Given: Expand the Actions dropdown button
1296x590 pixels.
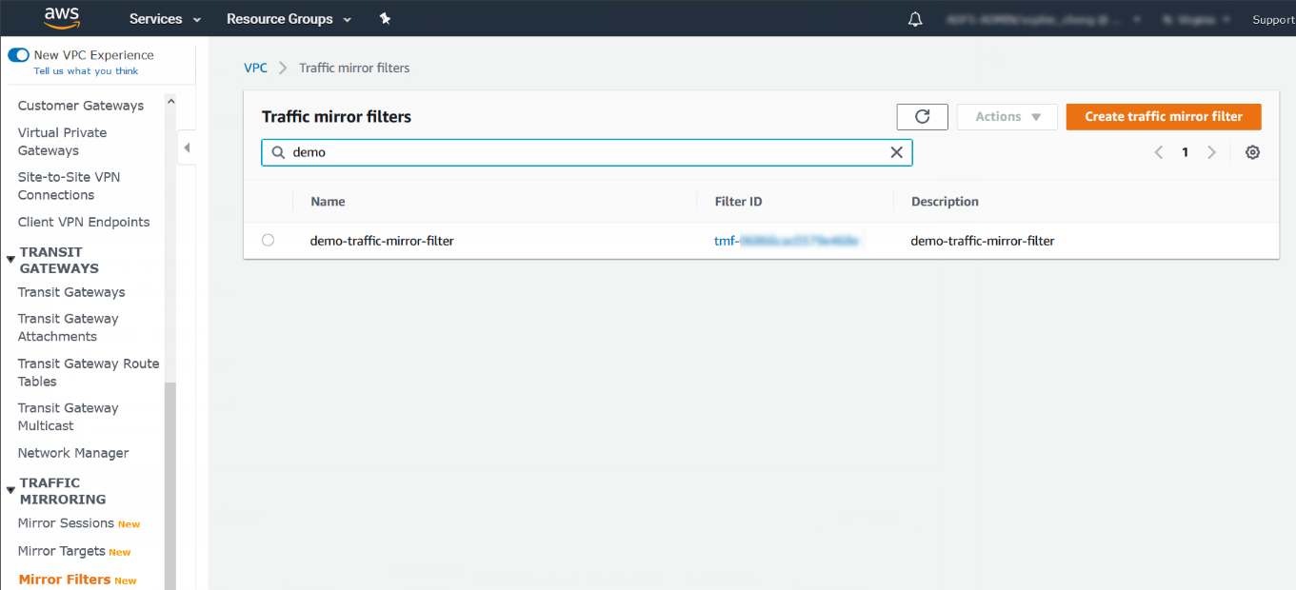Looking at the screenshot, I should tap(1007, 116).
